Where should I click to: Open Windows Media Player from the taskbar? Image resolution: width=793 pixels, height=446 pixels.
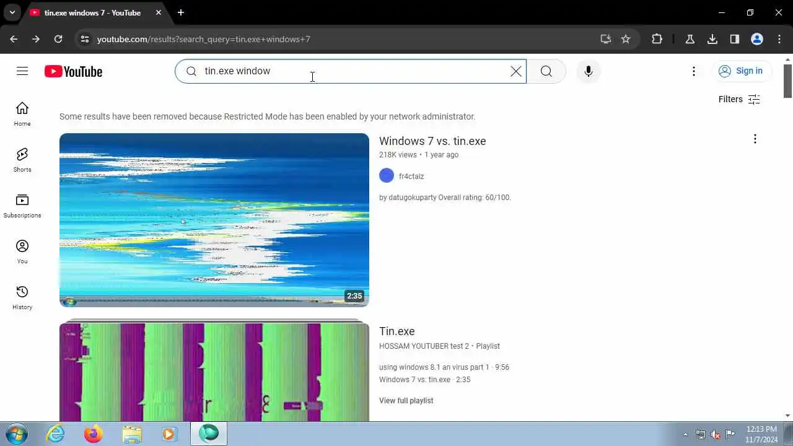pos(169,434)
